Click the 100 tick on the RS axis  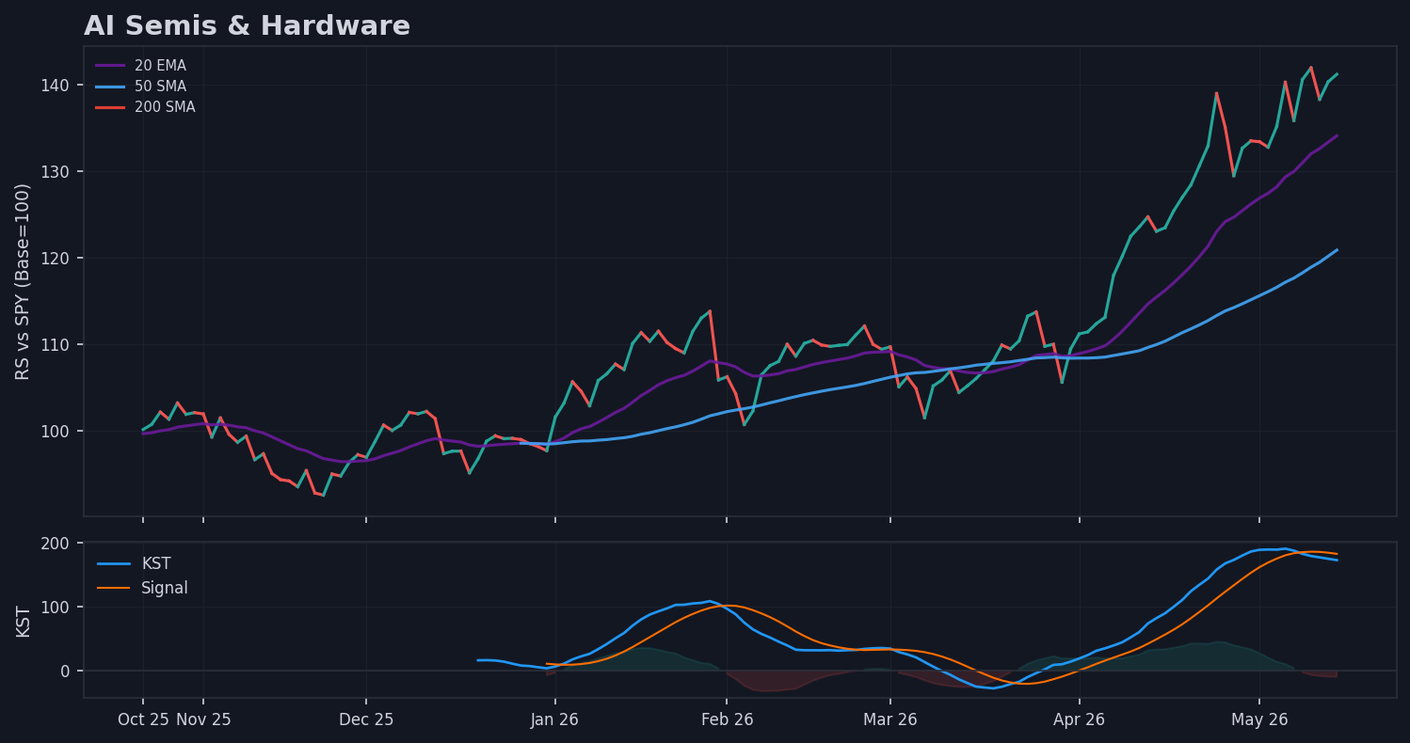56,432
